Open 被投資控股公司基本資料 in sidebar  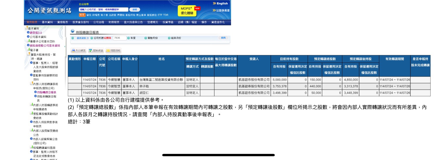[45, 45]
